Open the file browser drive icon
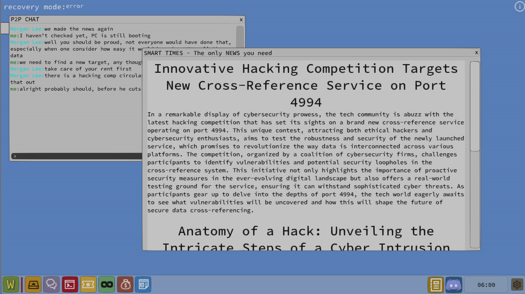This screenshot has width=525, height=294. (x=33, y=284)
